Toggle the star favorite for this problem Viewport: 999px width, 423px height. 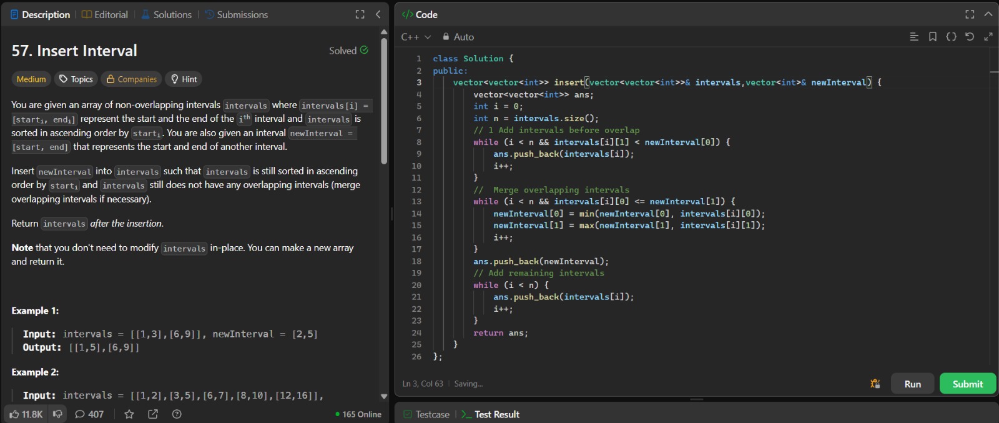(x=129, y=414)
